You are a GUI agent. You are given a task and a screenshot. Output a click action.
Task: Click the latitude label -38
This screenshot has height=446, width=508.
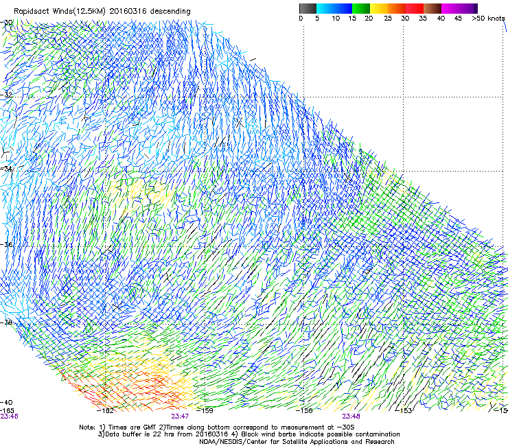pyautogui.click(x=7, y=322)
